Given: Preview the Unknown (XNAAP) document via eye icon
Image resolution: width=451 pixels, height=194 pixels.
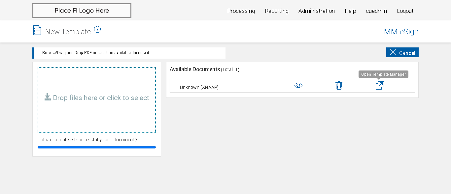Looking at the screenshot, I should [x=298, y=86].
